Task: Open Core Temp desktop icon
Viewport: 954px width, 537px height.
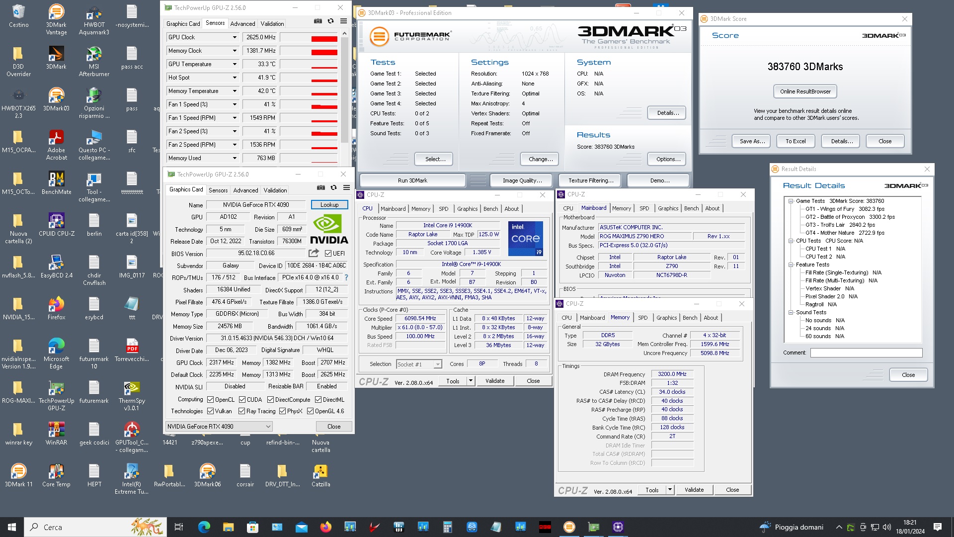Action: (x=56, y=475)
